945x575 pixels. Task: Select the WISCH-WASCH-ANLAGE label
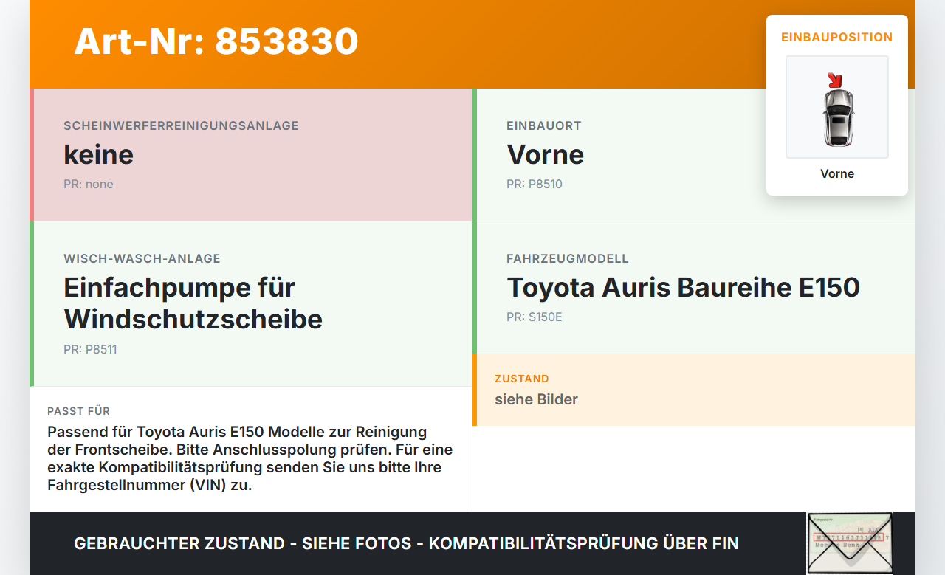point(142,258)
